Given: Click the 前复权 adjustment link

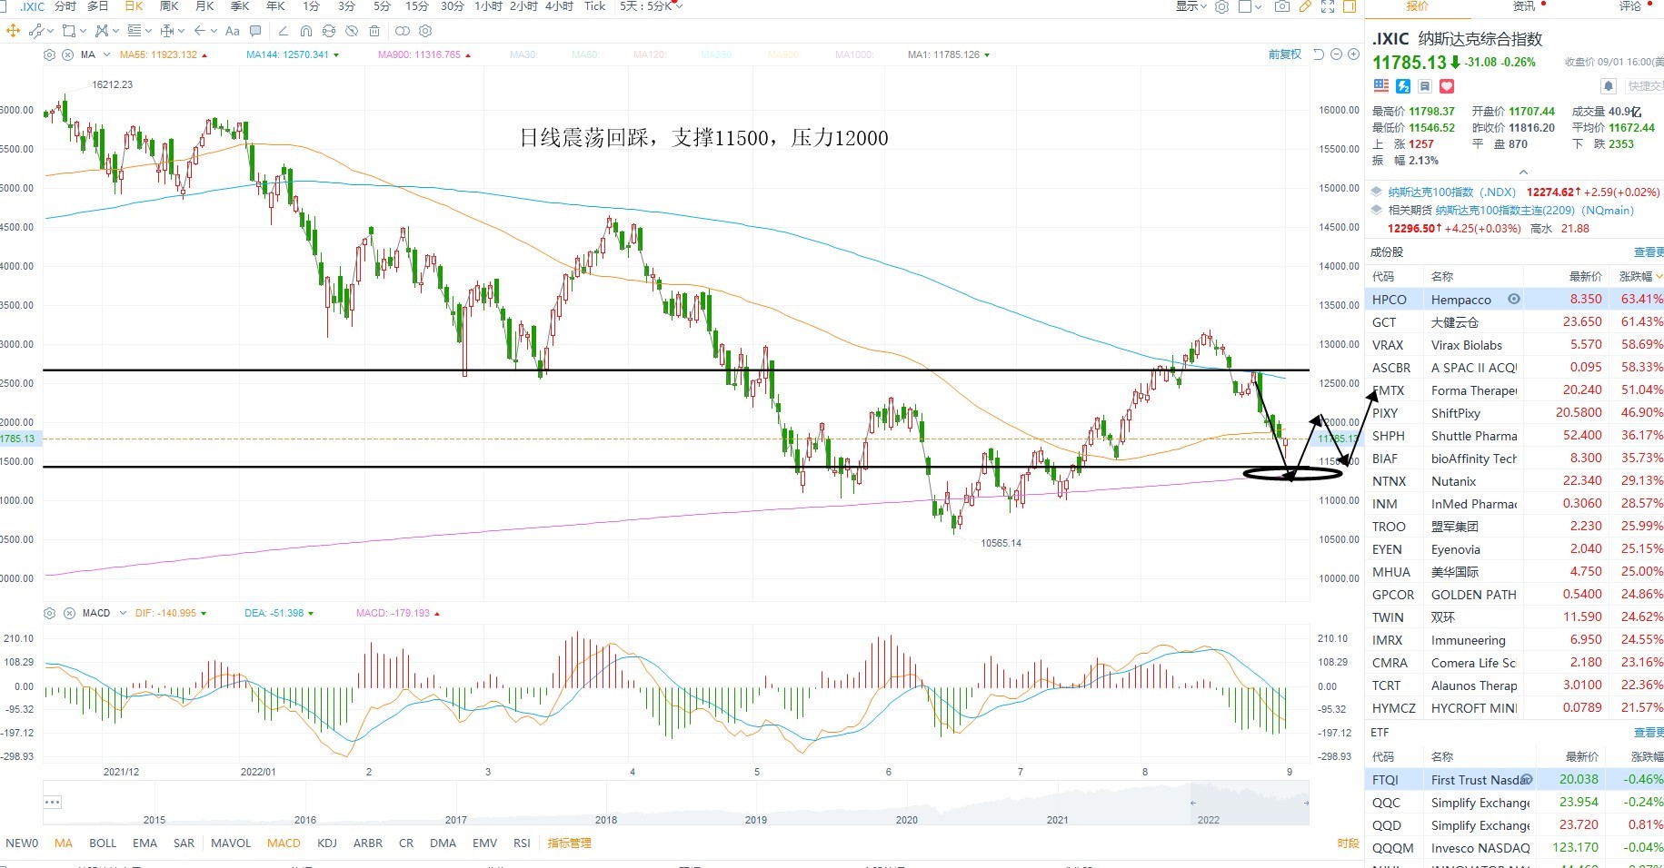Looking at the screenshot, I should pyautogui.click(x=1285, y=54).
